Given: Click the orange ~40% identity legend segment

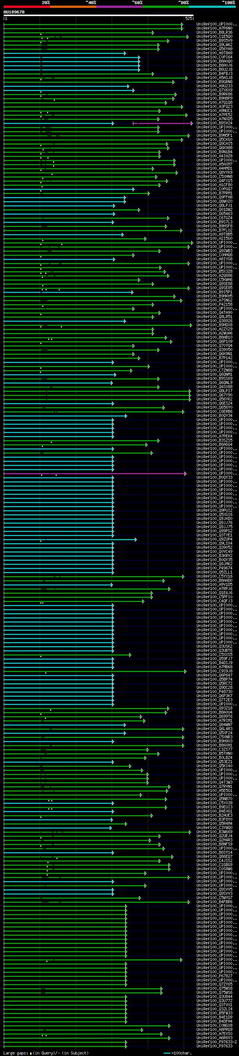Looking at the screenshot, I should tap(73, 7).
